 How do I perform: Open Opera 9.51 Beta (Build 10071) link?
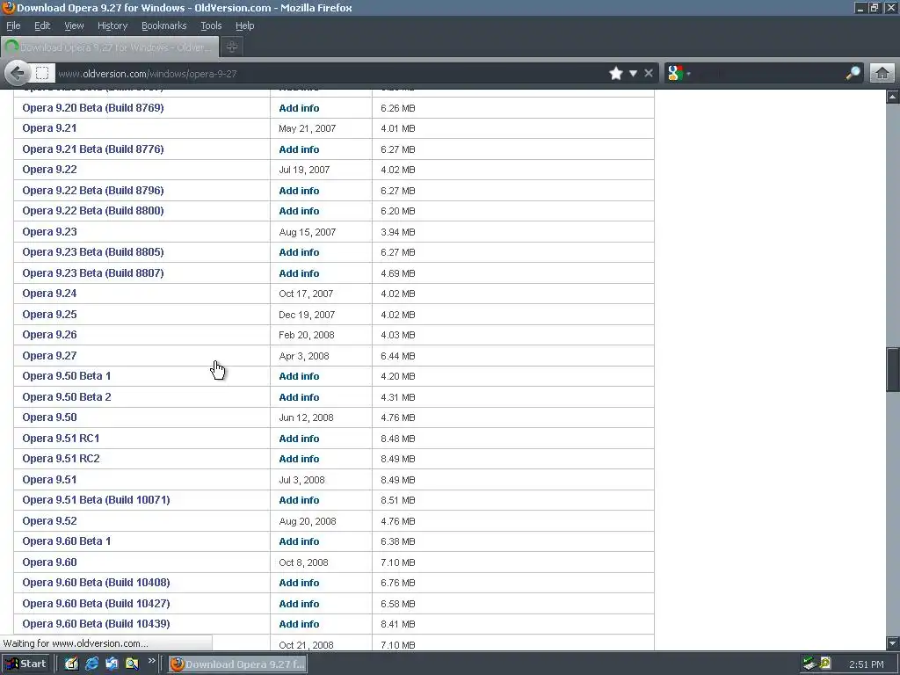click(x=96, y=500)
